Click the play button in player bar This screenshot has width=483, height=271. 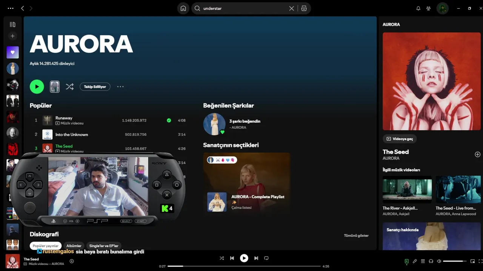tap(244, 258)
